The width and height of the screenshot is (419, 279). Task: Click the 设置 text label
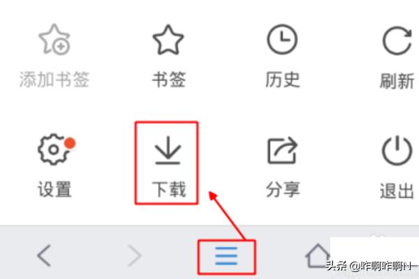[54, 189]
